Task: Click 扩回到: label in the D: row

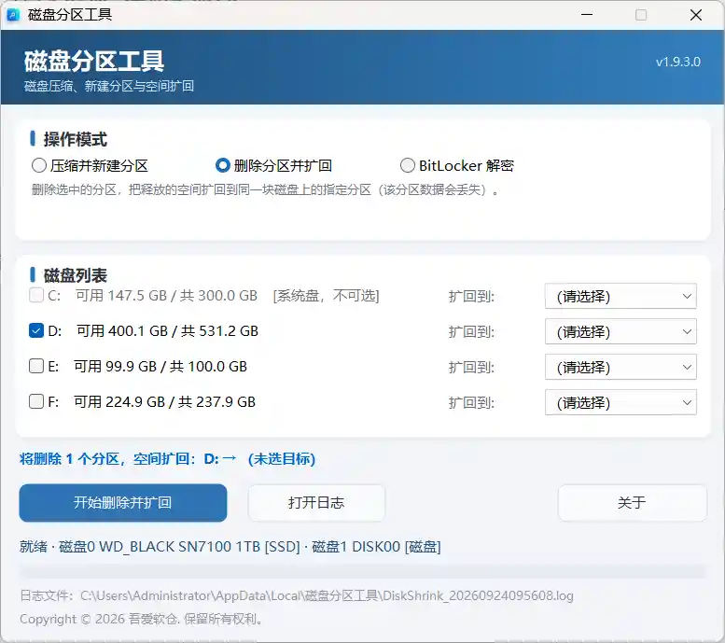Action: (471, 331)
